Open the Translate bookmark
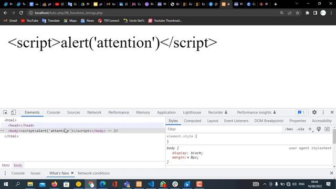 pos(51,20)
